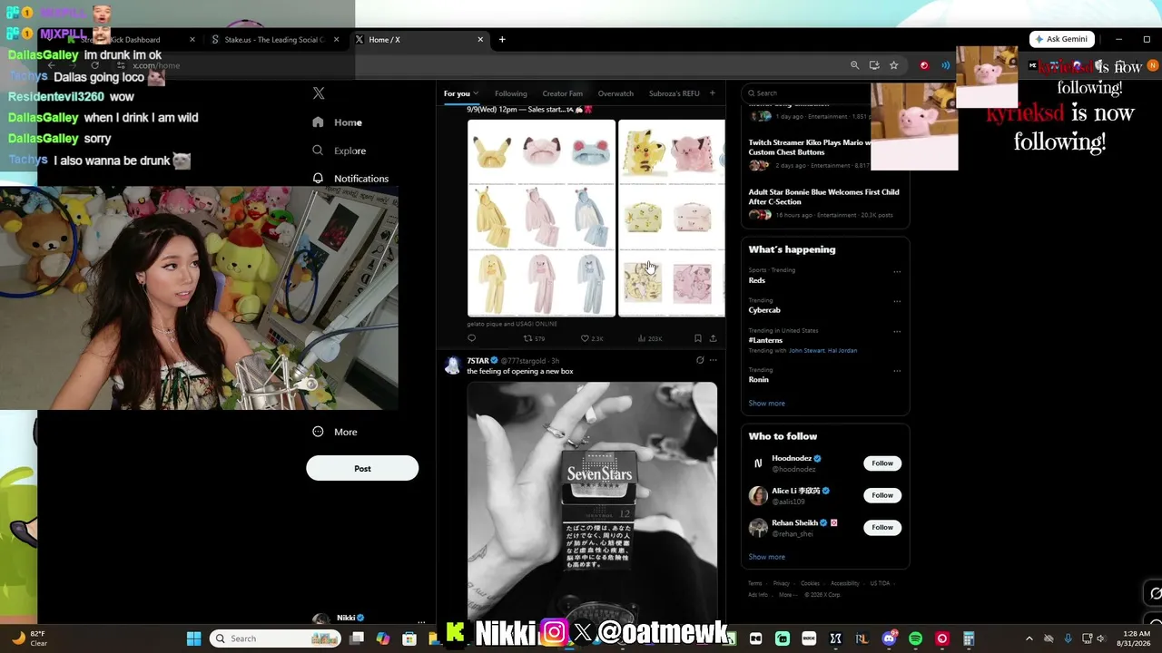
Task: Open the Subroza's REFU tab
Action: (675, 93)
